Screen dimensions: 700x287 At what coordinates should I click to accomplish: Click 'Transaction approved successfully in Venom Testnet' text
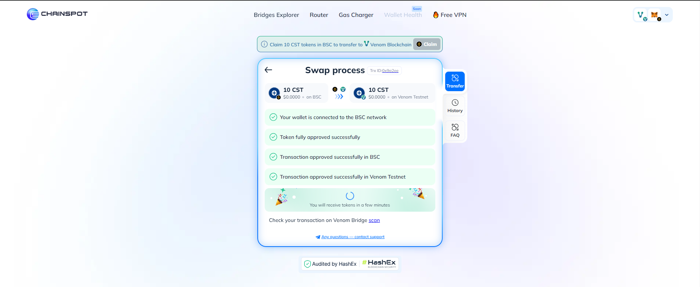click(343, 177)
